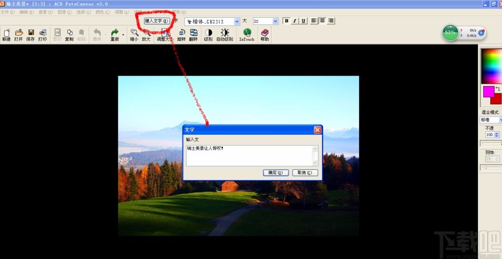Center-align the text
The width and height of the screenshot is (502, 259).
(323, 21)
